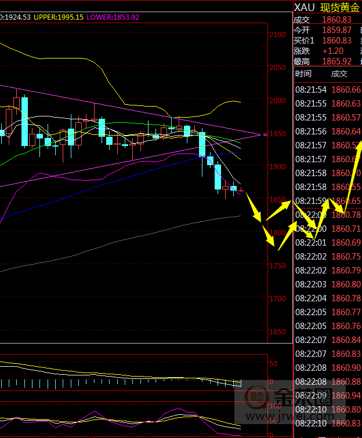Click the round JR watermark logo
The height and width of the screenshot is (438, 362).
[254, 397]
